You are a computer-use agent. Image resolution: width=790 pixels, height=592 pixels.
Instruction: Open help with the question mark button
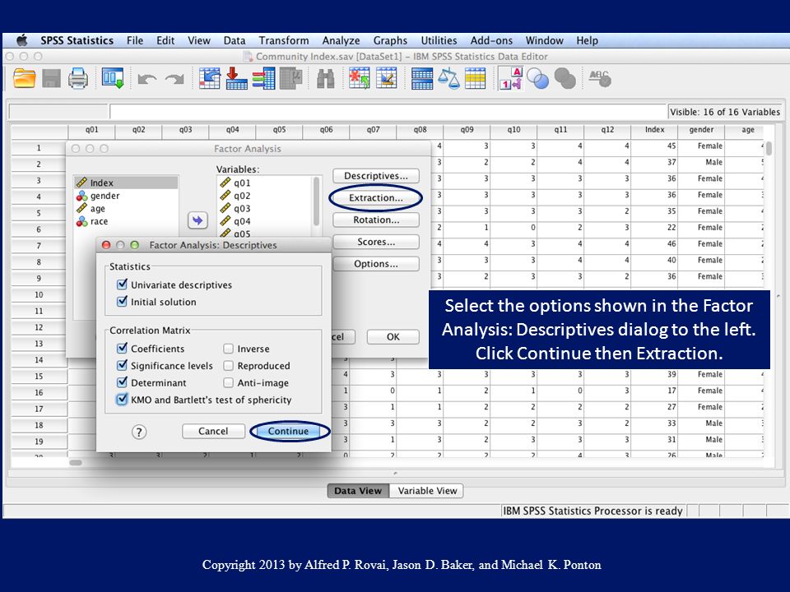[139, 432]
